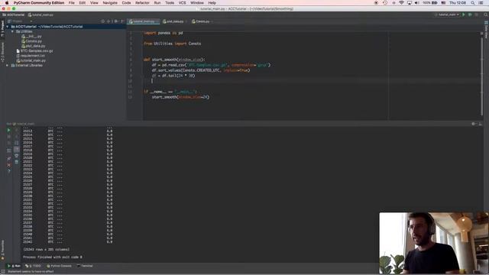Click the Search Everywhere magnifier icon
The image size is (489, 275).
pos(486,15)
